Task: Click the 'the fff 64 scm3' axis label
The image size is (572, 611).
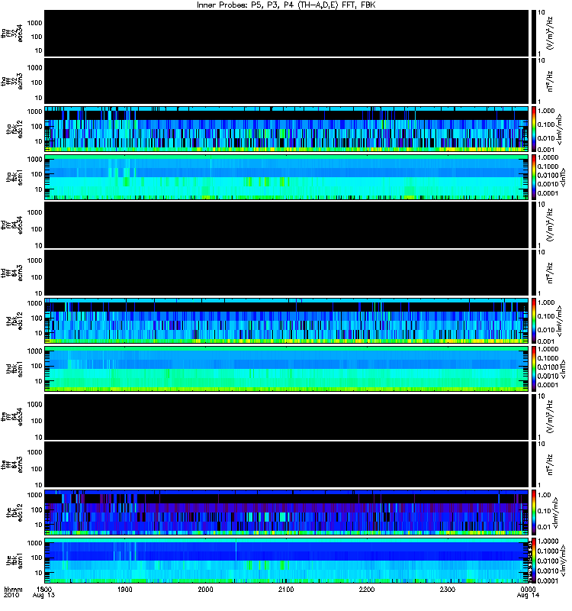Action: [11, 464]
